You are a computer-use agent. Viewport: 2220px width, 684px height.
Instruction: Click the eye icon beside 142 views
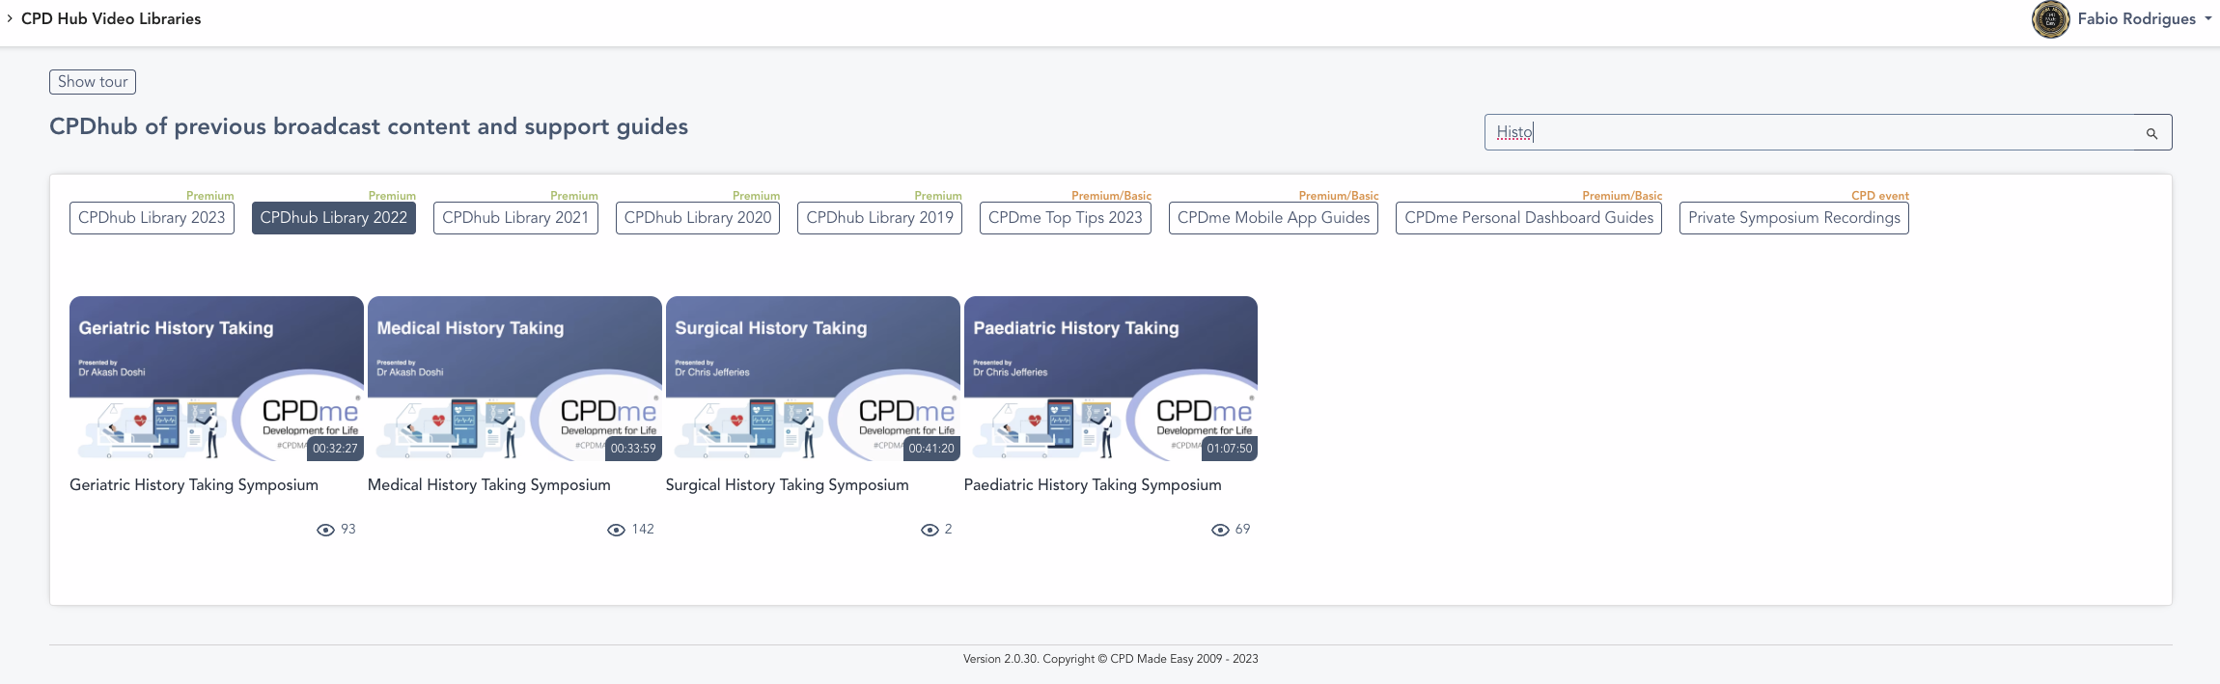[x=616, y=530]
